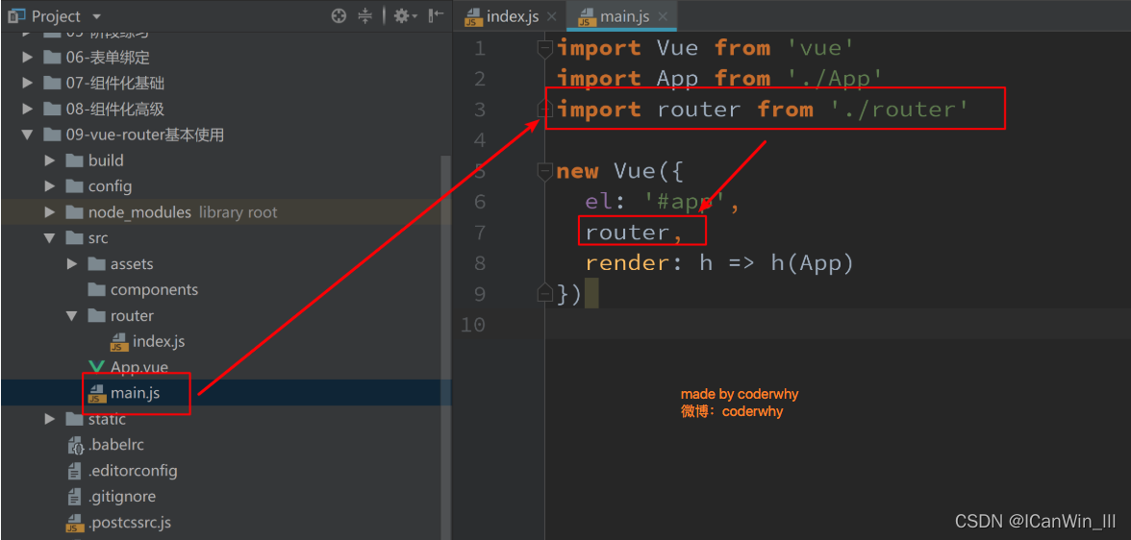1131x540 pixels.
Task: Click the JS icon on main.js tab
Action: 589,17
